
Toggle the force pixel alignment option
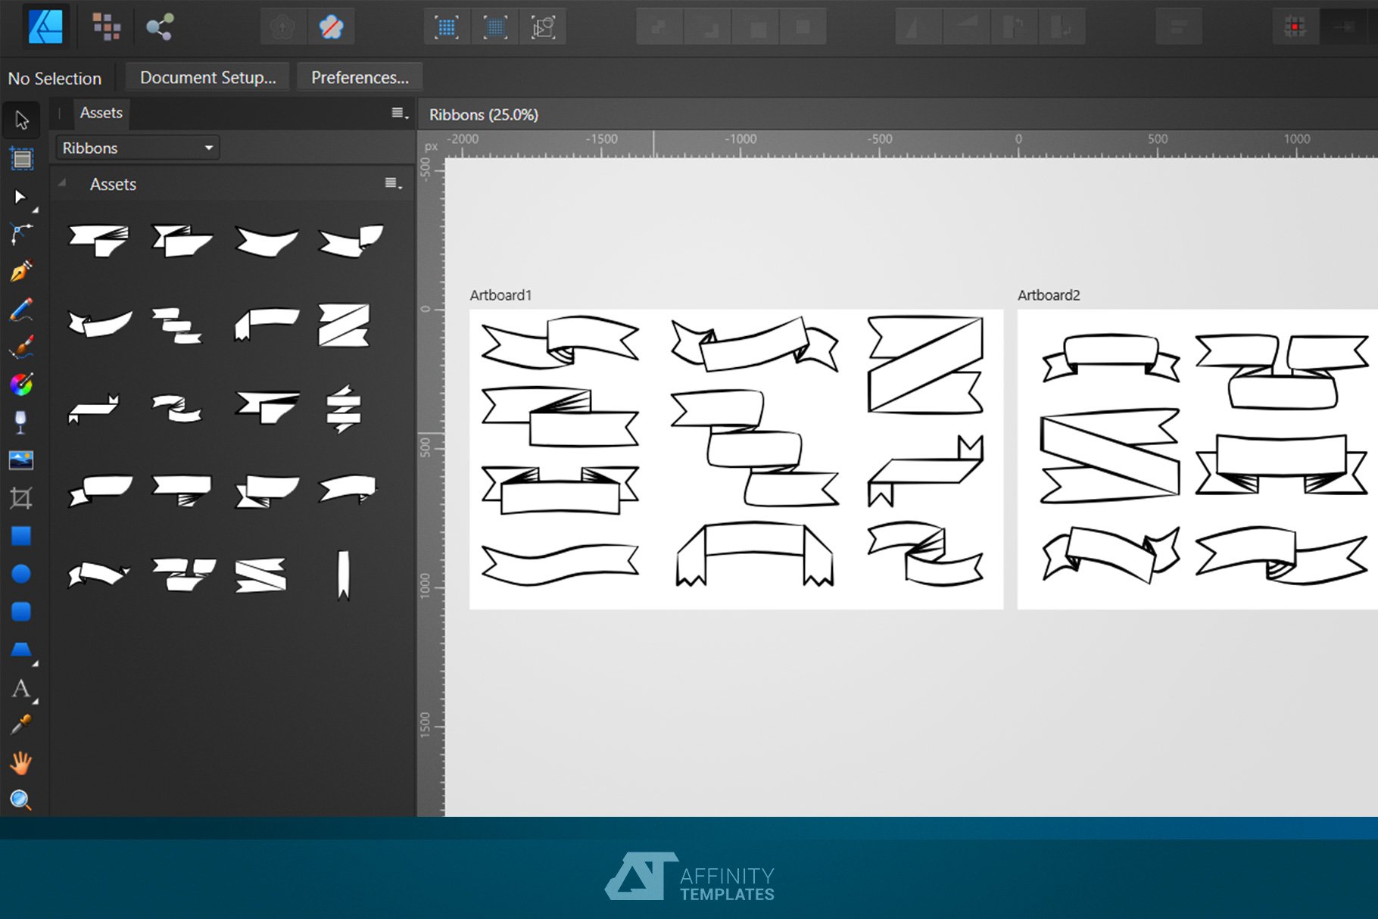pos(494,26)
